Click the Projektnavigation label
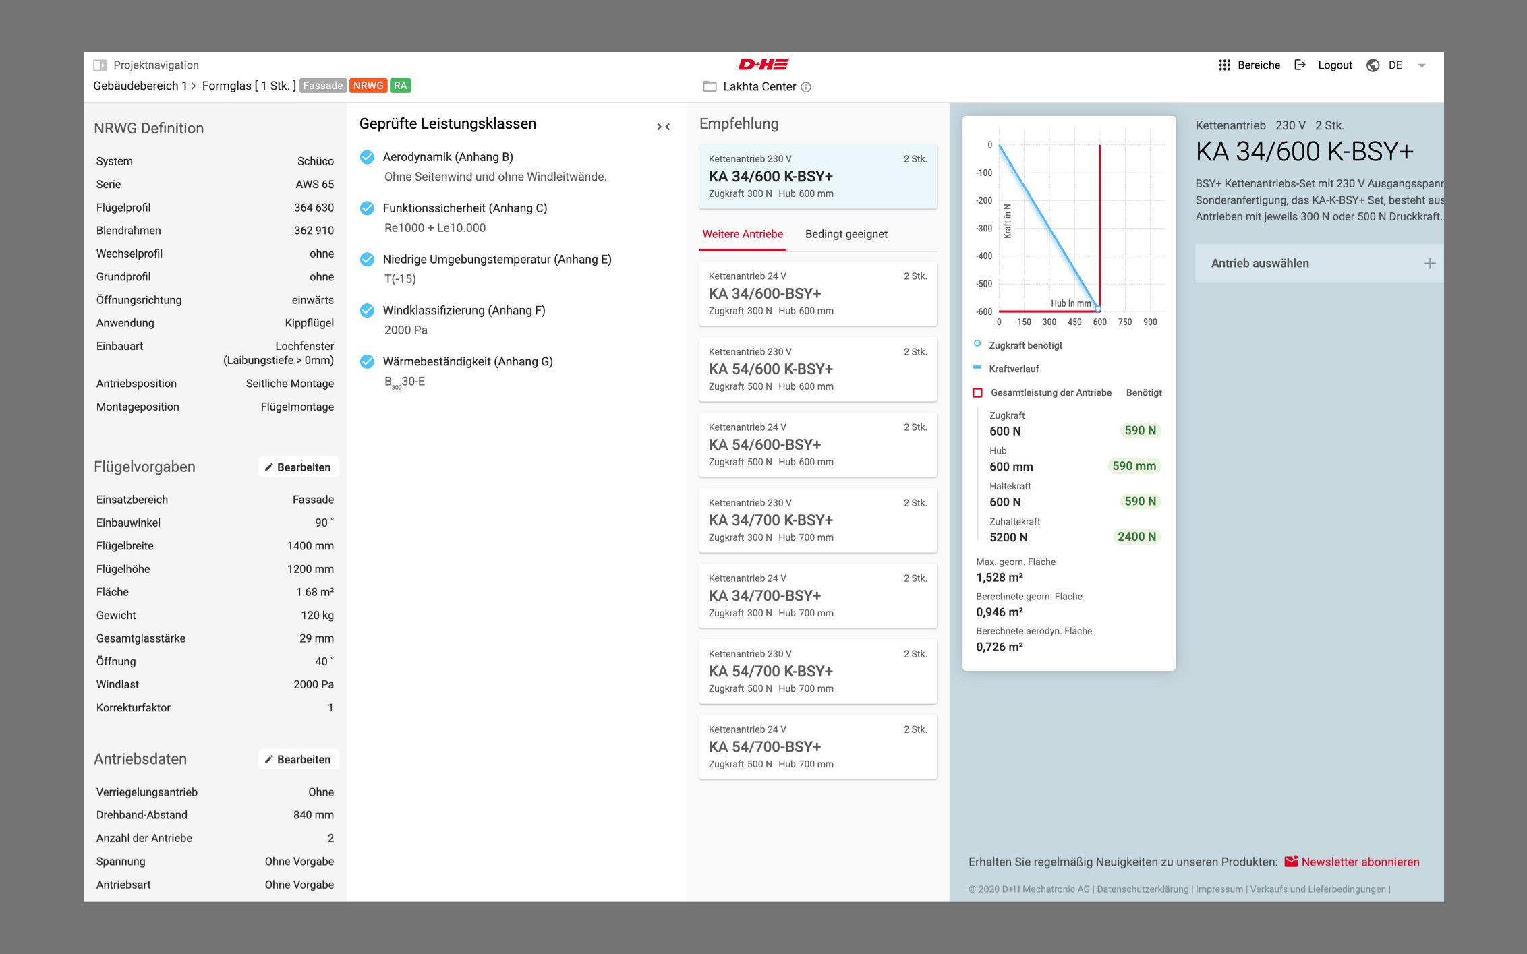This screenshot has height=954, width=1527. (x=156, y=65)
